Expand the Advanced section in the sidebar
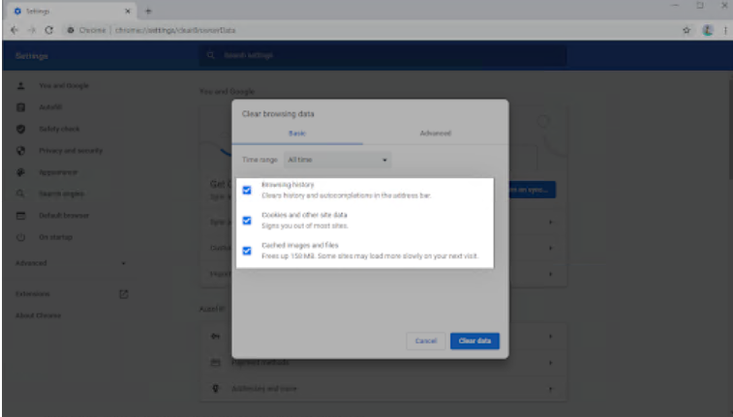 click(x=72, y=263)
